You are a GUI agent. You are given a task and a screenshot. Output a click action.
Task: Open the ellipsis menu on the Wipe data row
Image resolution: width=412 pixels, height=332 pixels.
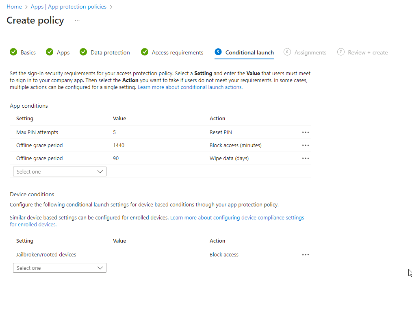pos(305,158)
